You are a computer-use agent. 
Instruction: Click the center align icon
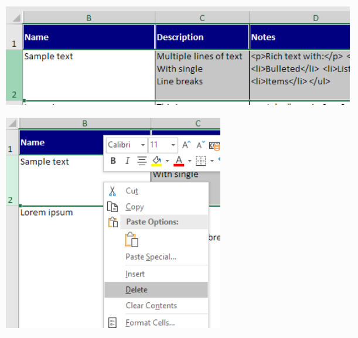click(x=141, y=161)
